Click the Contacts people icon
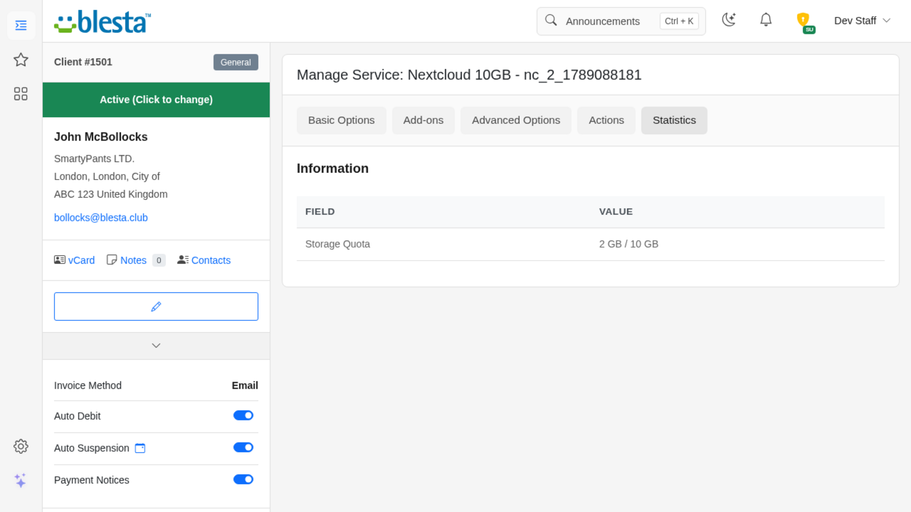 [183, 260]
